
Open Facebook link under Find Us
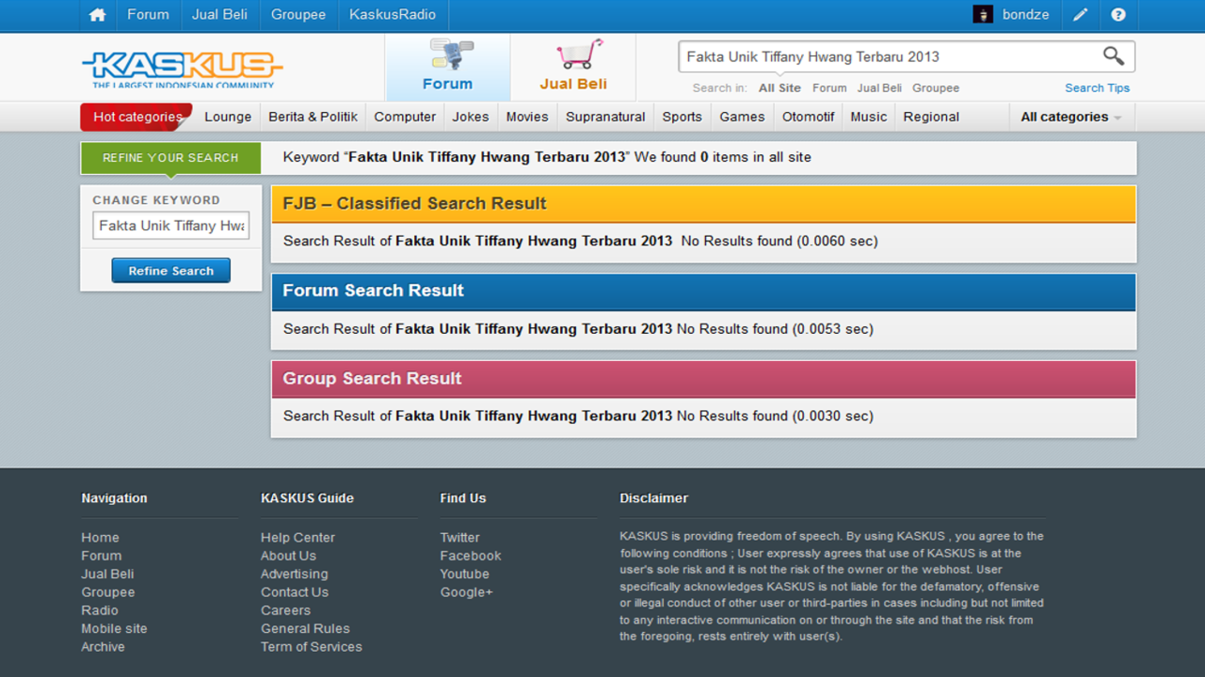tap(471, 556)
